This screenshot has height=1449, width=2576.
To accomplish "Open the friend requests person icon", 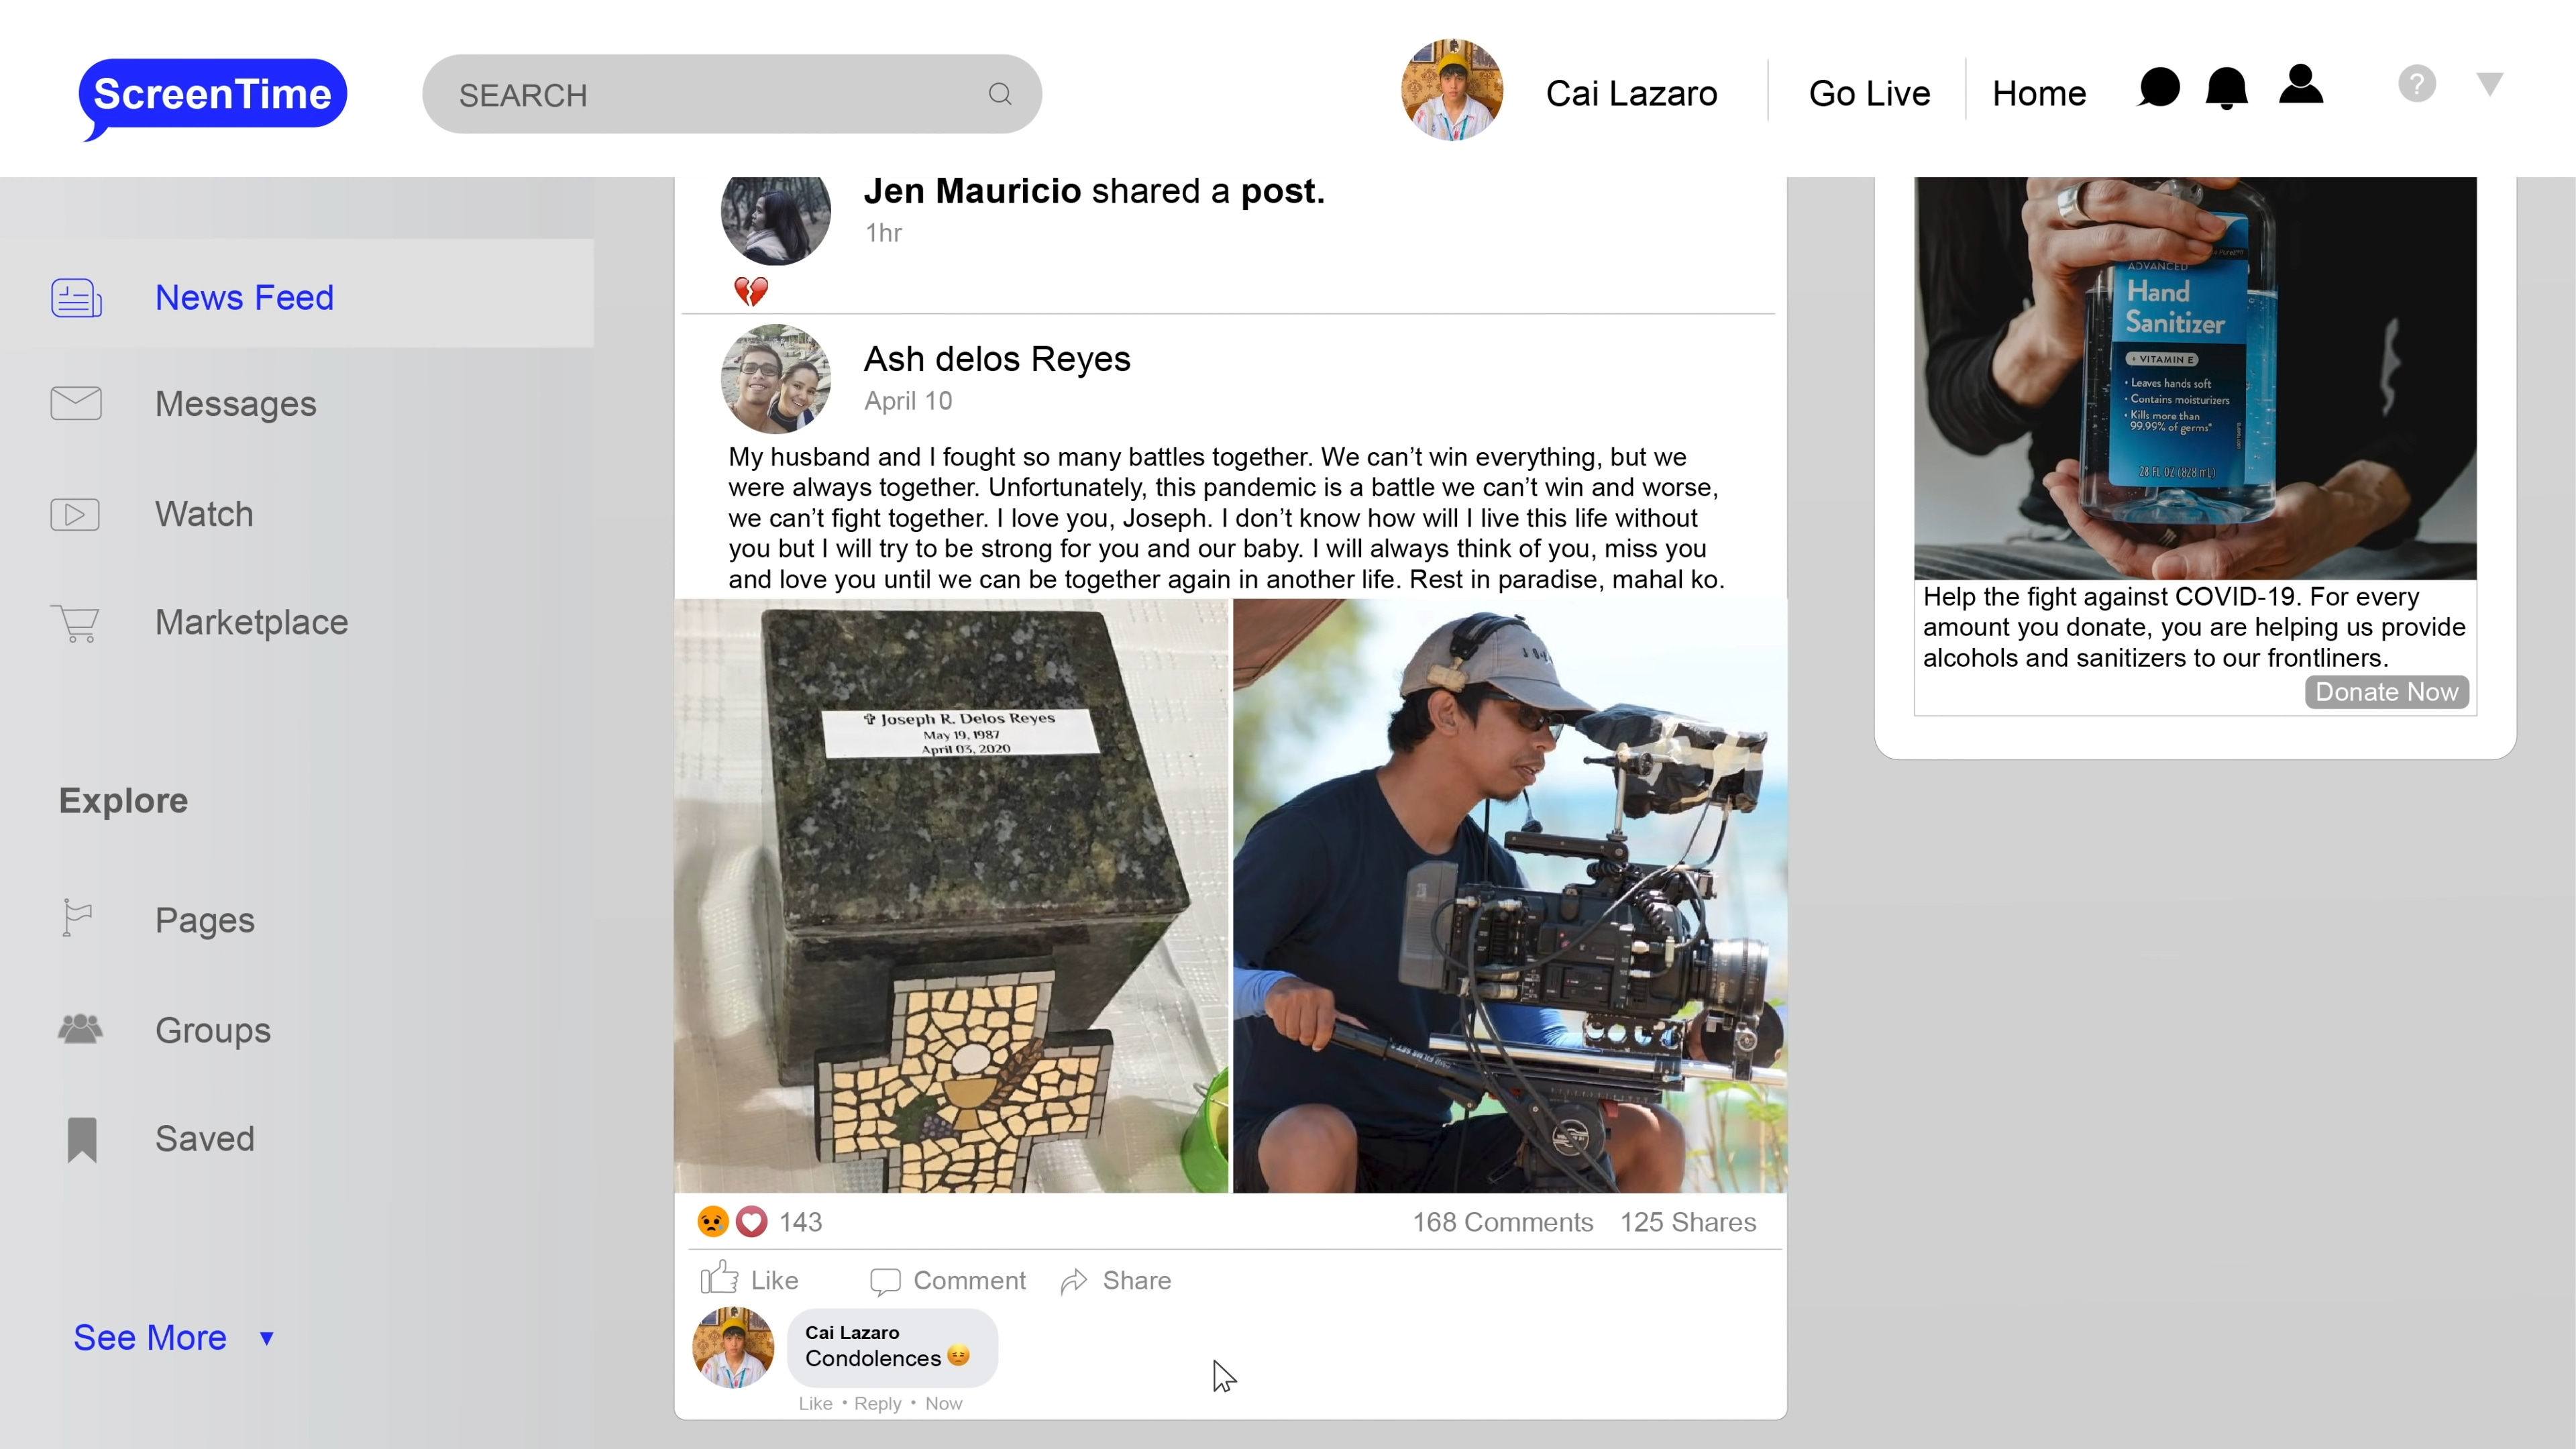I will pyautogui.click(x=2300, y=85).
